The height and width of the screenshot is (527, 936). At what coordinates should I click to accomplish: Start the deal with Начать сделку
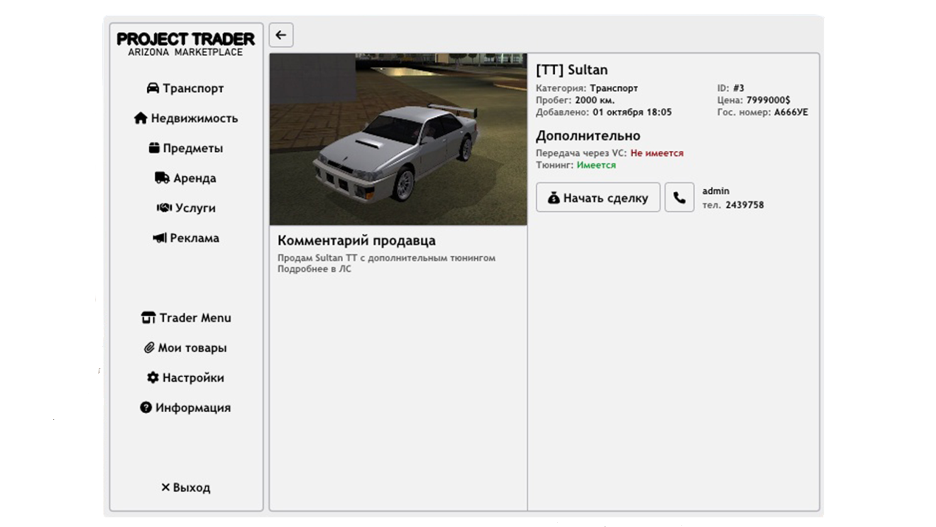(598, 197)
